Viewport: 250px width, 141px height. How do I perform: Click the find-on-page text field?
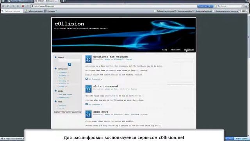tap(12, 11)
